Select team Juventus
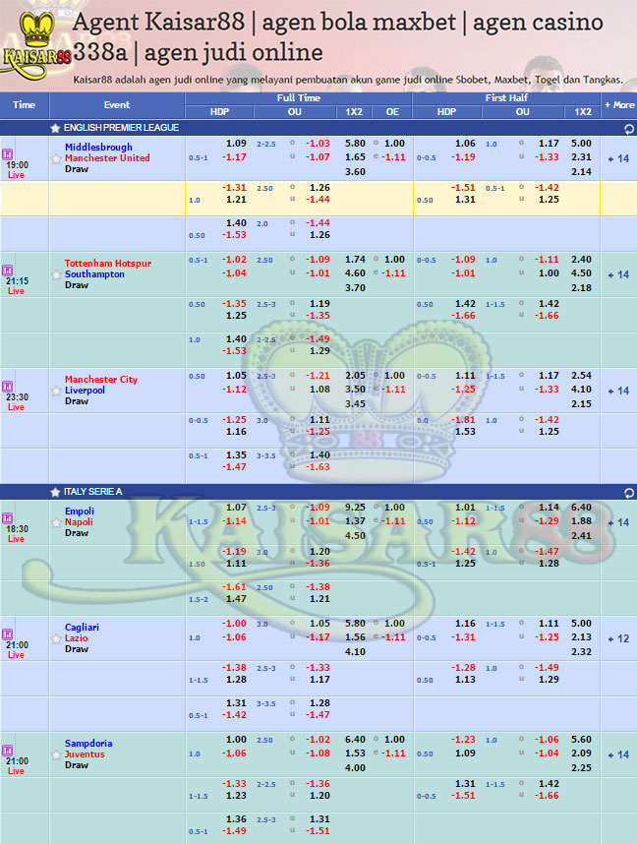Screen dimensions: 637x844 (x=85, y=754)
